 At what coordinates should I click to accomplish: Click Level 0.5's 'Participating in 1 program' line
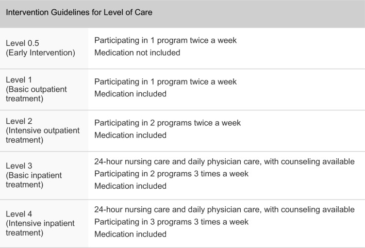[x=165, y=40]
